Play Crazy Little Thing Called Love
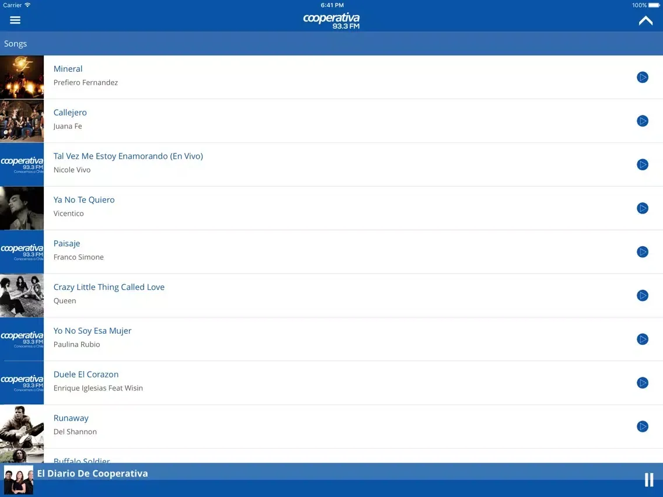 point(642,295)
